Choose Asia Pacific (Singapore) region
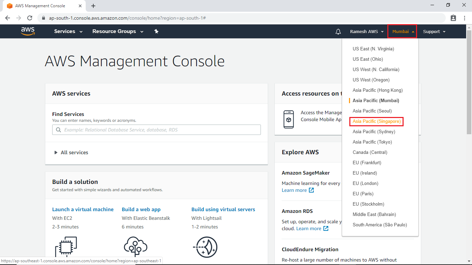Viewport: 472px width, 265px height. click(x=377, y=121)
